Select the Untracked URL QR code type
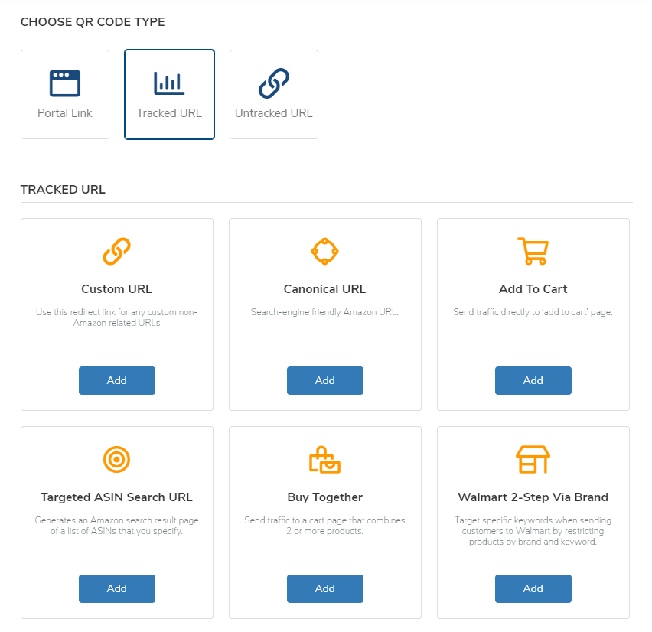652x632 pixels. [273, 94]
